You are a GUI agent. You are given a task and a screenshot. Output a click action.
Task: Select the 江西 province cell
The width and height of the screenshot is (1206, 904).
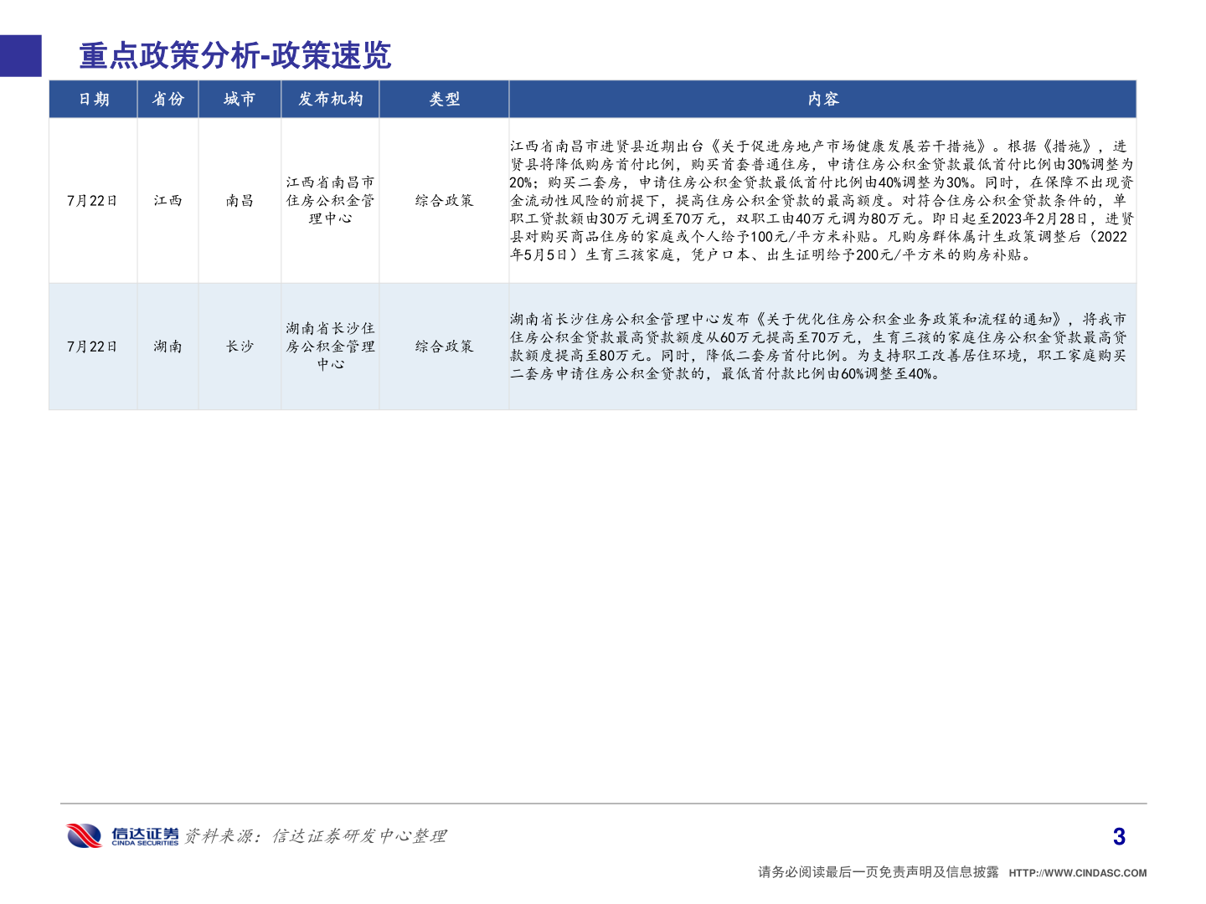tap(167, 201)
